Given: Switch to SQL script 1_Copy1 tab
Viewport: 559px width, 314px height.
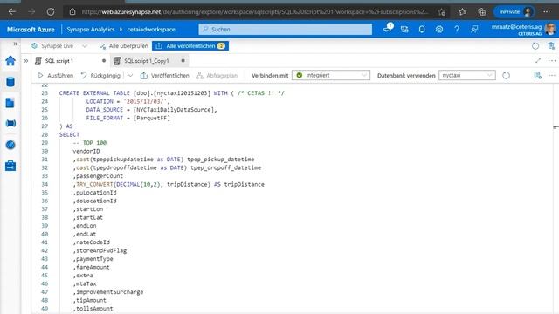Looking at the screenshot, I should [149, 61].
